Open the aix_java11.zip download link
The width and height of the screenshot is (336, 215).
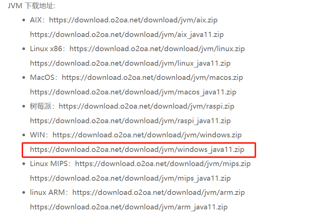pos(127,35)
